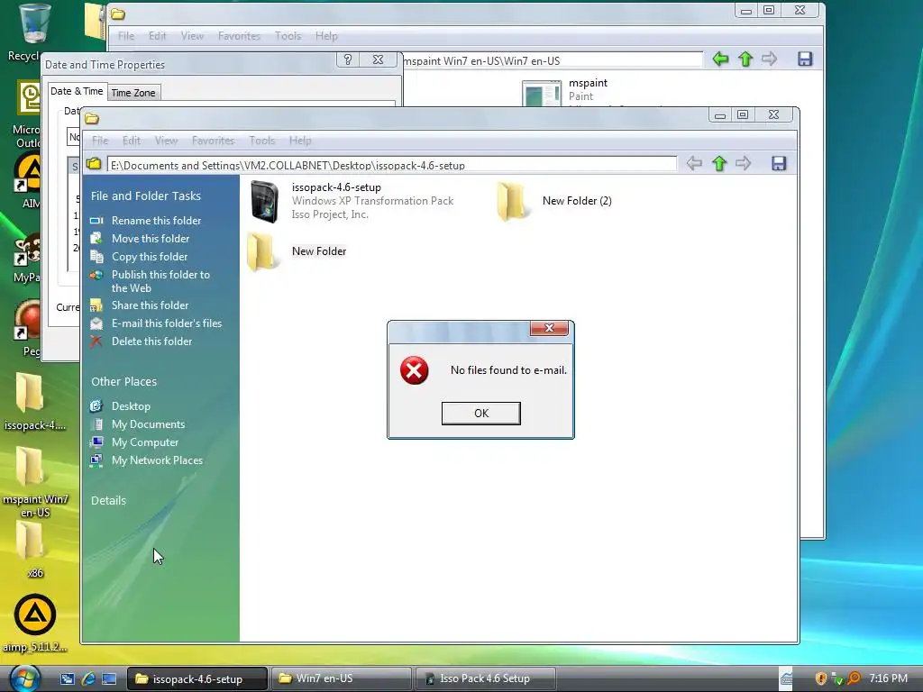Click the red error icon in dialog

[415, 370]
